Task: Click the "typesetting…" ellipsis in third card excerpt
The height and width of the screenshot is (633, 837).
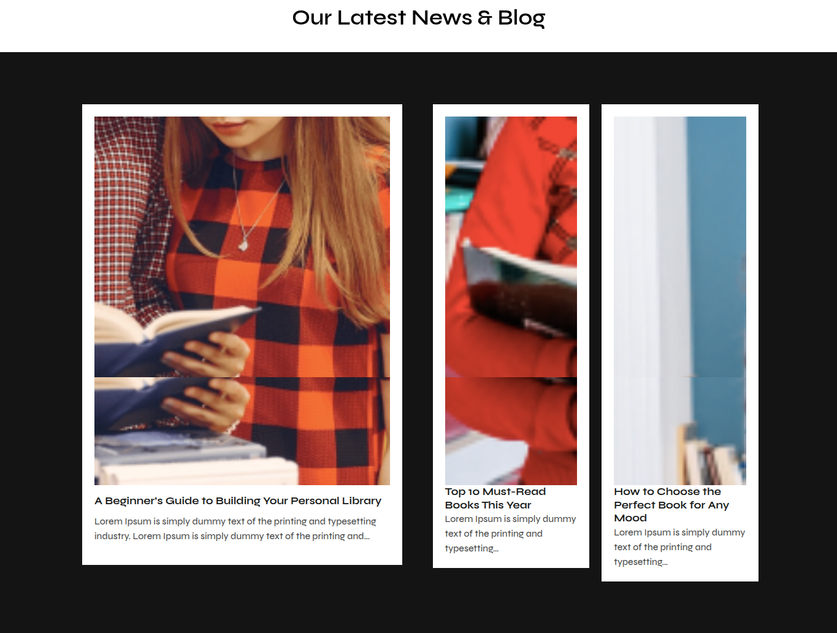Action: point(641,562)
